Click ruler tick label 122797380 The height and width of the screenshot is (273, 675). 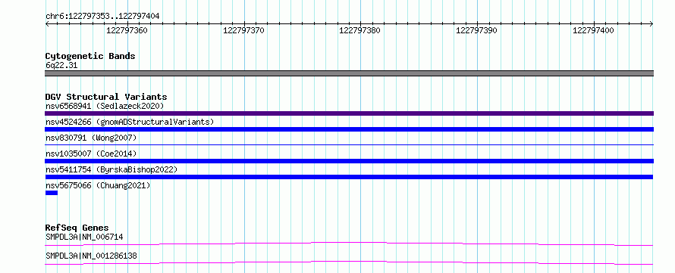(x=360, y=30)
